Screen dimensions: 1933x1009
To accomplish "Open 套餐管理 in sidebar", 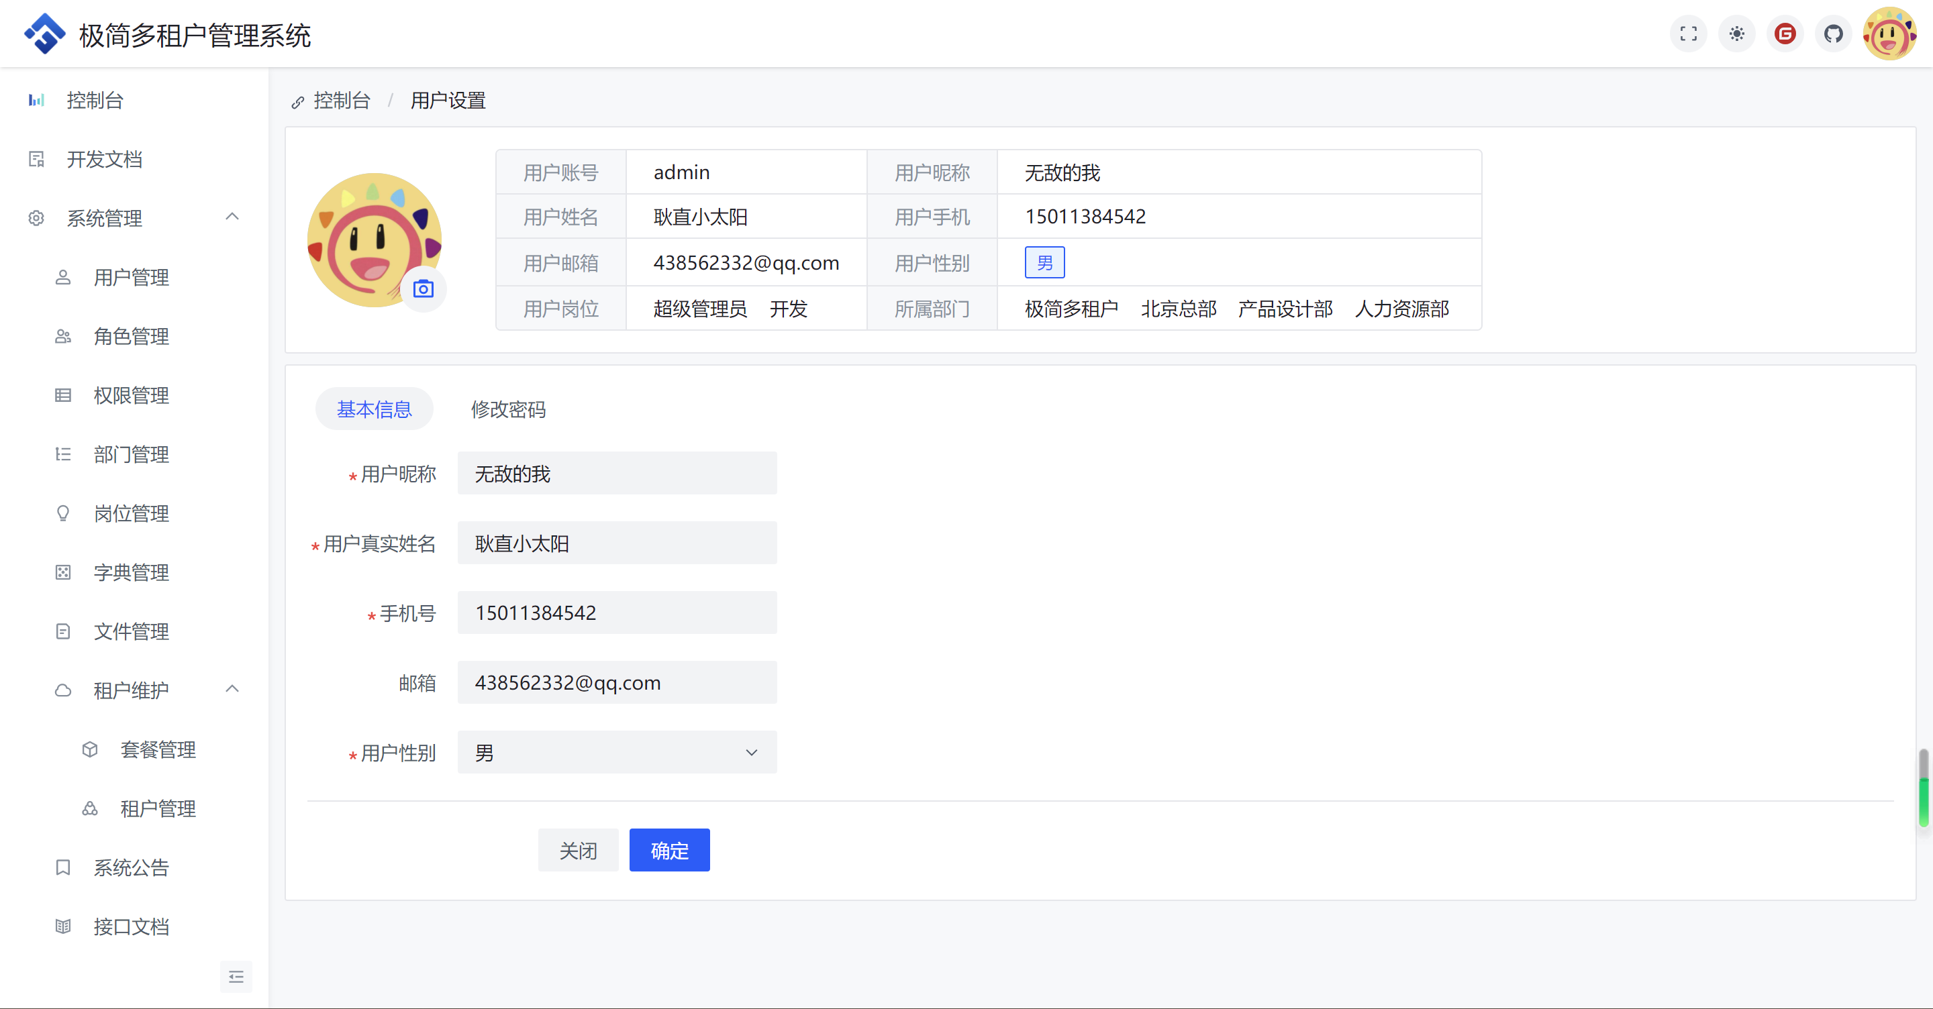I will click(158, 749).
